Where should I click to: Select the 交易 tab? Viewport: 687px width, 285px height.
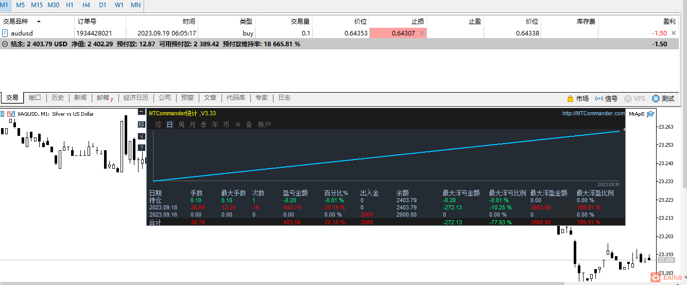click(12, 98)
